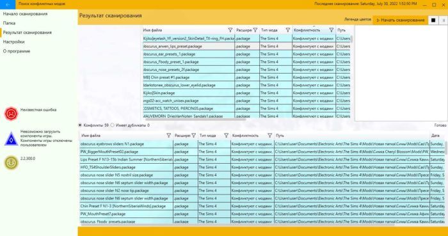Select row obscurus_ear_presets_1.package
The image size is (448, 236).
click(x=246, y=54)
